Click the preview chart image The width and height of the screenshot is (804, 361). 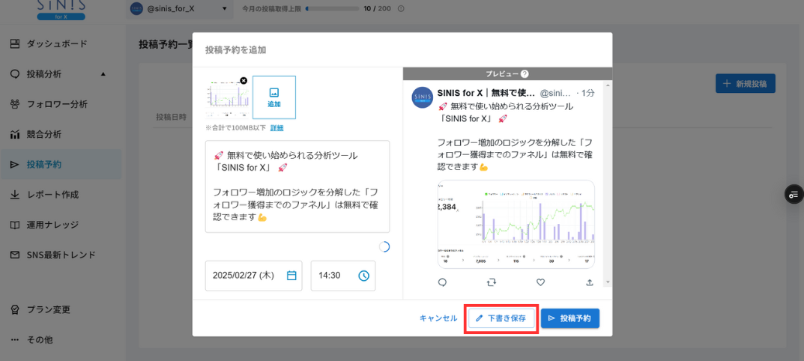tap(516, 224)
